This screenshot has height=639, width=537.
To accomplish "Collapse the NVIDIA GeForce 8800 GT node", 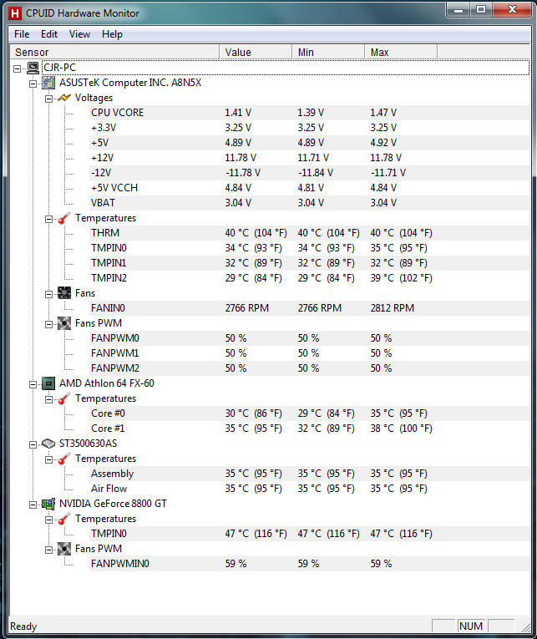I will 33,505.
